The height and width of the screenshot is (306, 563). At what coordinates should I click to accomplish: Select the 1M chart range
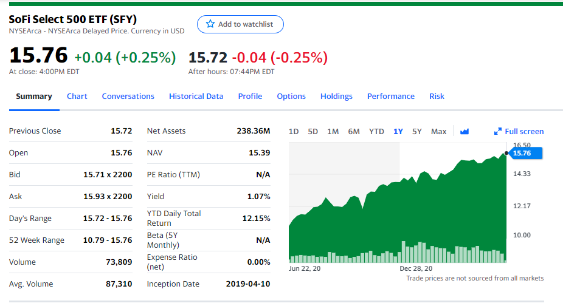point(333,131)
